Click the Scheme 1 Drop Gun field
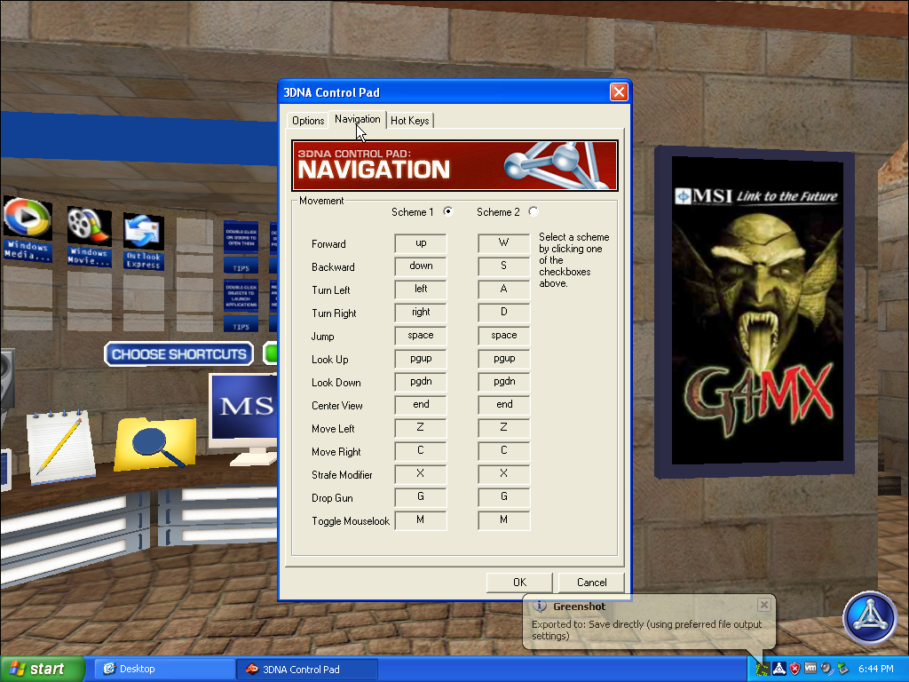 click(x=421, y=497)
